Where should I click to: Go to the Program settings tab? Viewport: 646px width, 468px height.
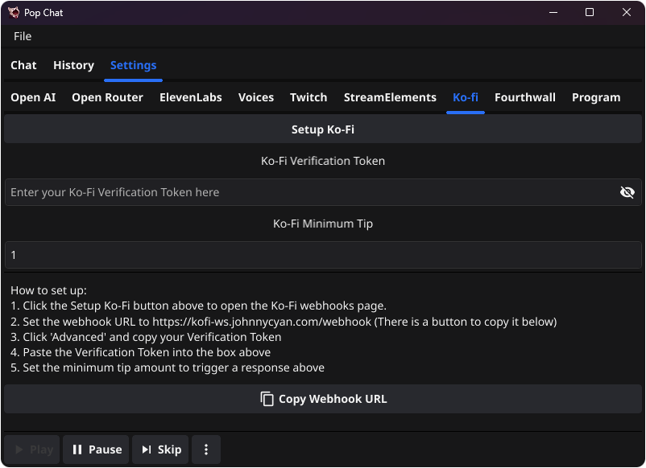click(x=596, y=97)
